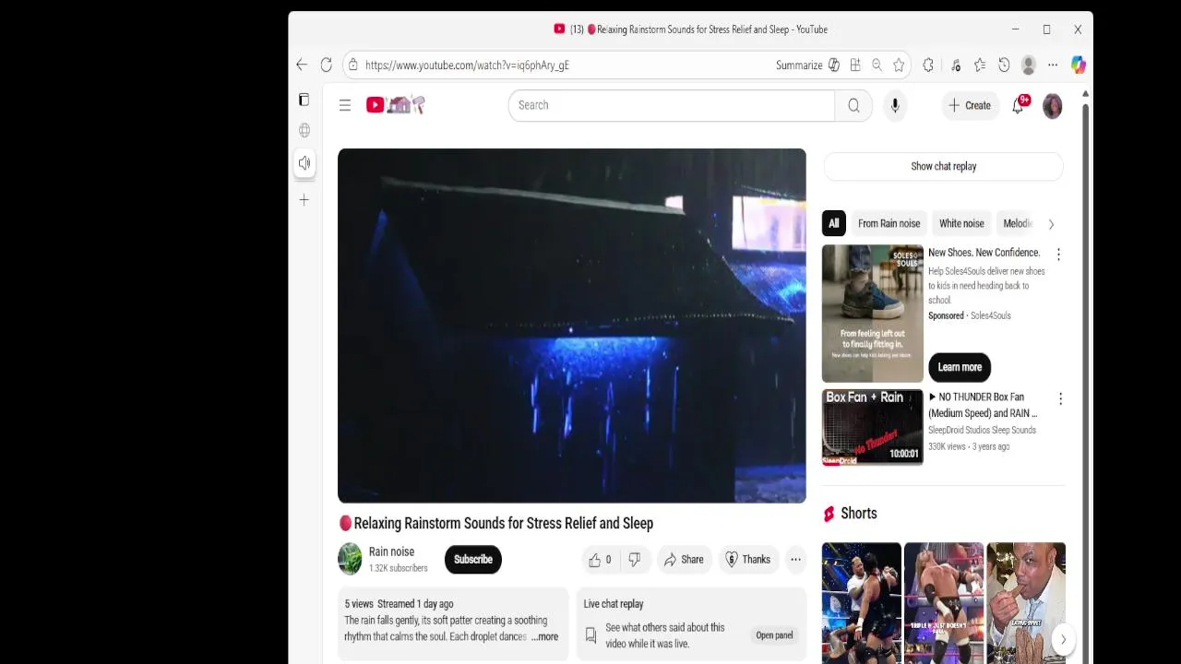
Task: Select the White noise chip
Action: click(x=961, y=223)
